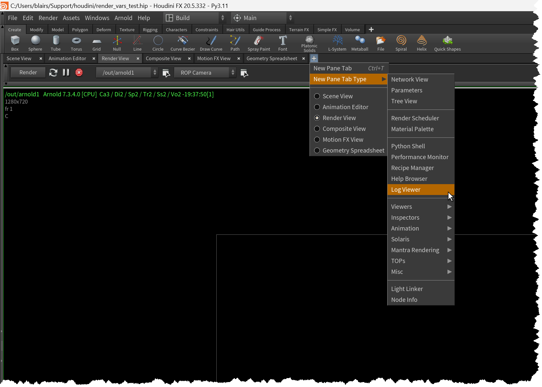
Task: Close the Animation Editor pane tab
Action: (94, 59)
